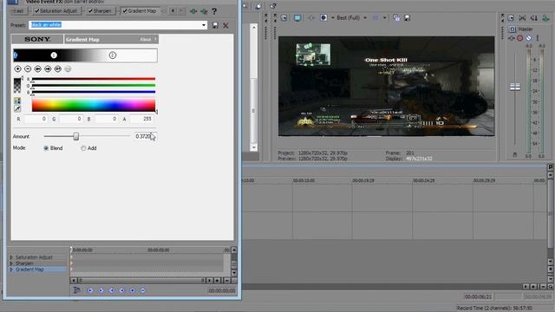
Task: Select the Blend mode radio button
Action: 46,148
